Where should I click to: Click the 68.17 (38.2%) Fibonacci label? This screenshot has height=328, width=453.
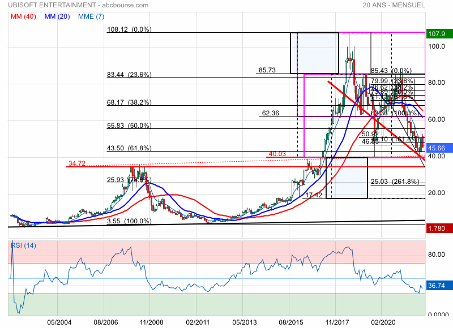coord(129,102)
